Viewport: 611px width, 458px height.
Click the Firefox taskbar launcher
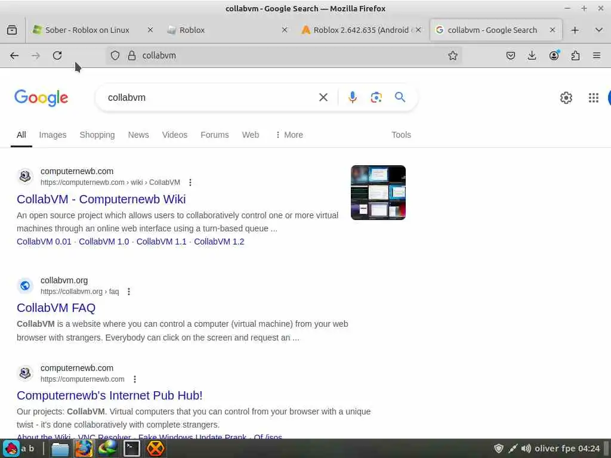tap(84, 448)
